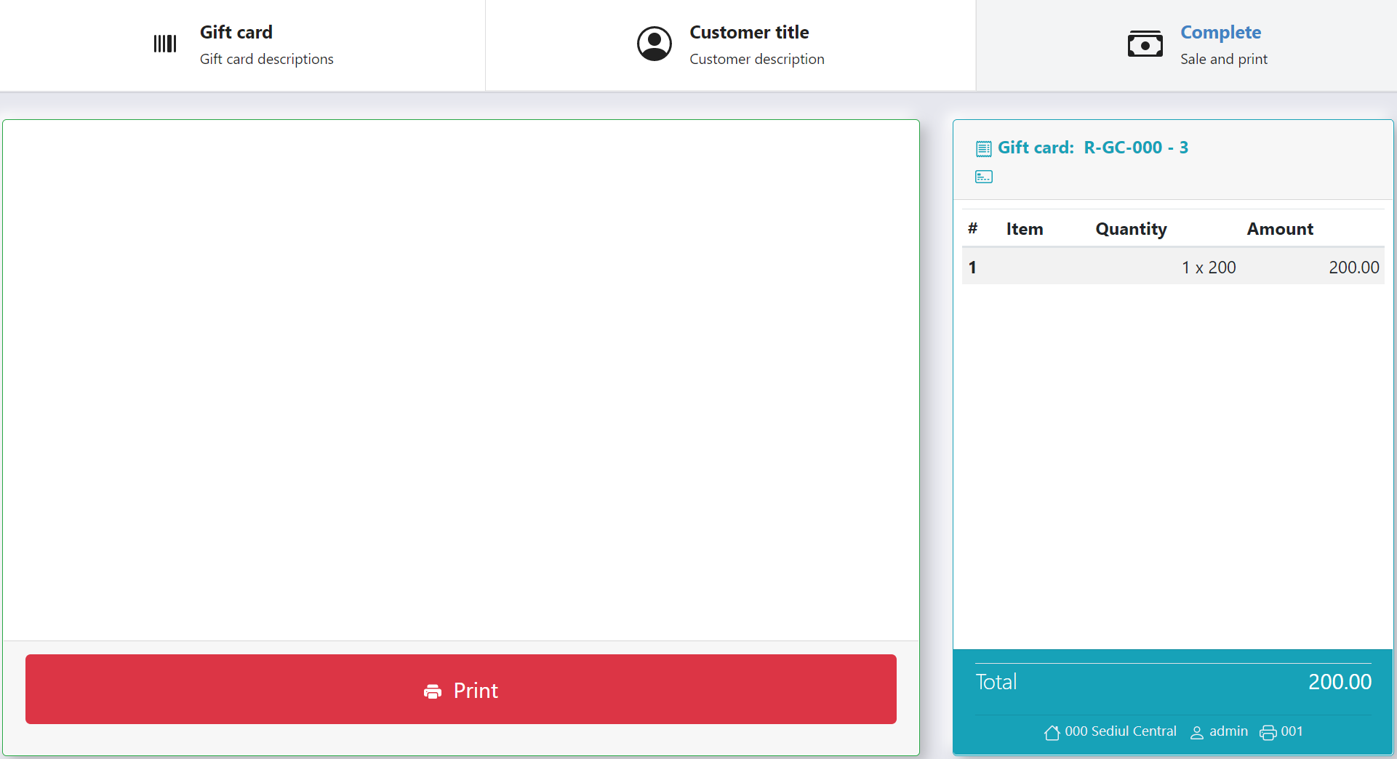Image resolution: width=1397 pixels, height=759 pixels.
Task: Click the Quantity column header
Action: pos(1131,229)
